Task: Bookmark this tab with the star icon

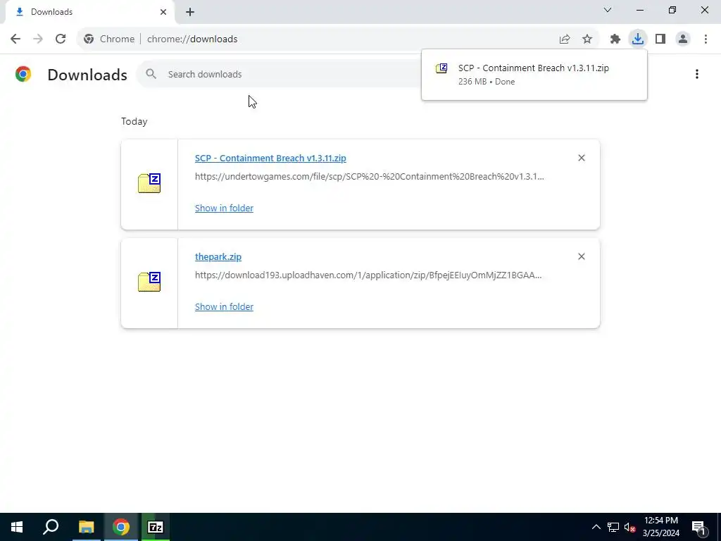Action: click(x=587, y=39)
